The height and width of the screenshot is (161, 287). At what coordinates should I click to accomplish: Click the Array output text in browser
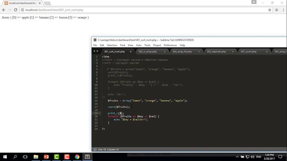(45, 17)
